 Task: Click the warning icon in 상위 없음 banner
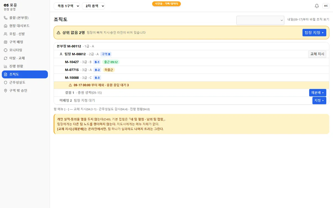tap(59, 32)
